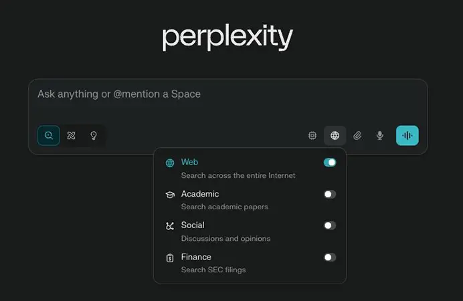Focus the Ask anything input field

pyautogui.click(x=228, y=101)
